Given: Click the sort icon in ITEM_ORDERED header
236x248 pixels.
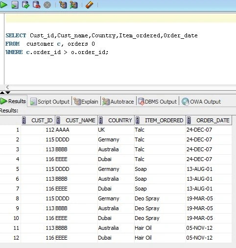Looking at the screenshot, I should (x=138, y=120).
